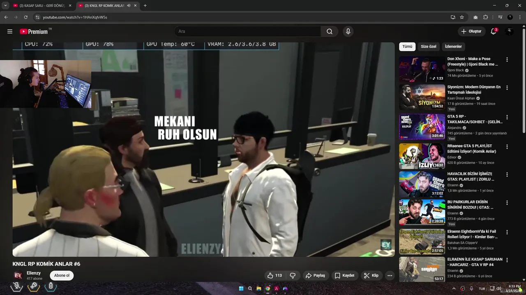Open the Chrome three-dot menu
This screenshot has width=526, height=295.
[x=520, y=17]
